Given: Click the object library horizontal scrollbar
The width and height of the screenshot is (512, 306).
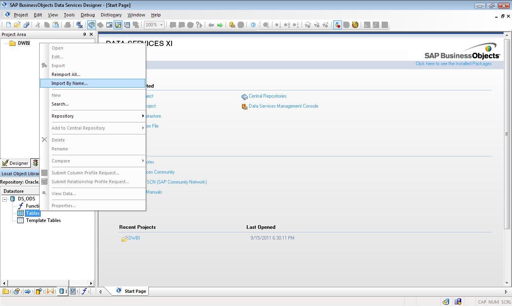Looking at the screenshot, I should [x=38, y=283].
